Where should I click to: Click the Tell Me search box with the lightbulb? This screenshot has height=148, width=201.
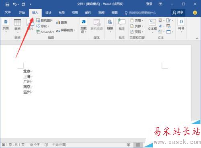140,13
